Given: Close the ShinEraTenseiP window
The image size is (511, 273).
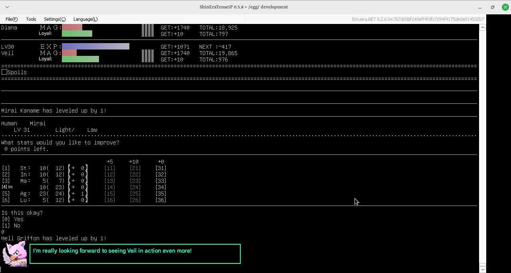Looking at the screenshot, I should tap(505, 7).
